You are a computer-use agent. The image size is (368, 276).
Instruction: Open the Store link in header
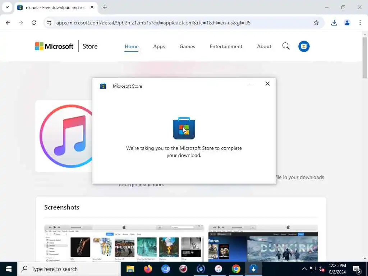pyautogui.click(x=90, y=46)
